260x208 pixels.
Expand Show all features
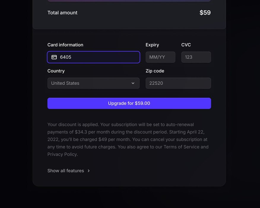[66, 171]
